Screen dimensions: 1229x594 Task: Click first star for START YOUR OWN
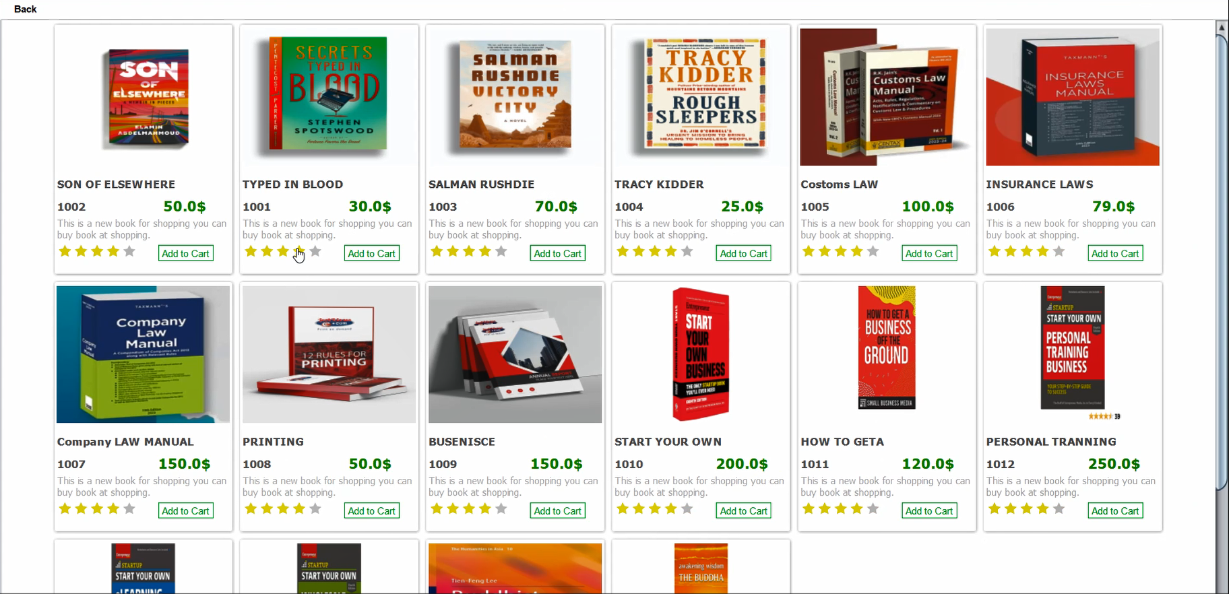coord(623,508)
